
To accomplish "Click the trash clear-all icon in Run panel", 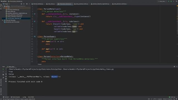I will pyautogui.click(x=6, y=81).
